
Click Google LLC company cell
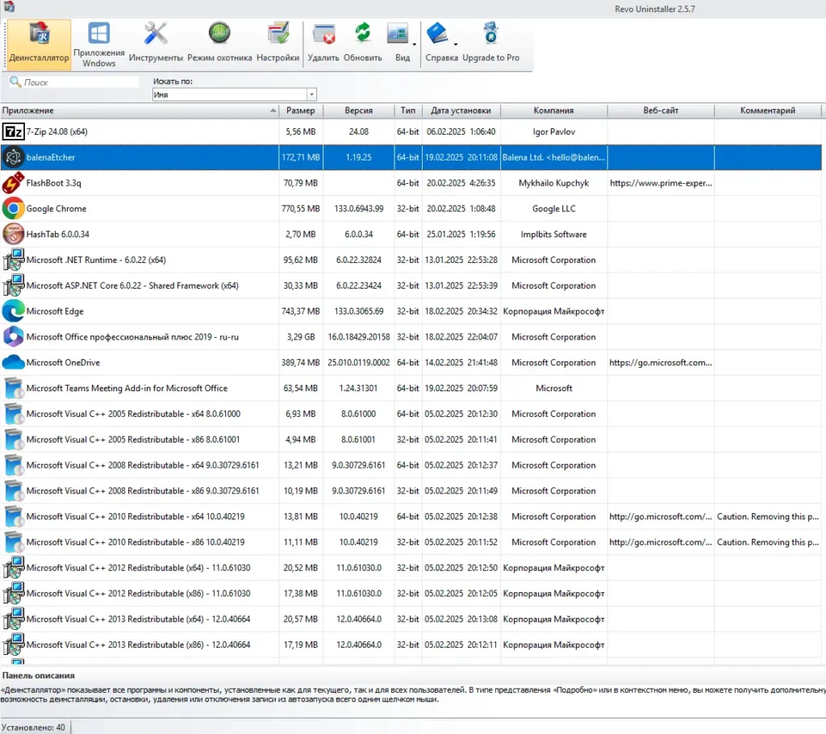click(553, 209)
